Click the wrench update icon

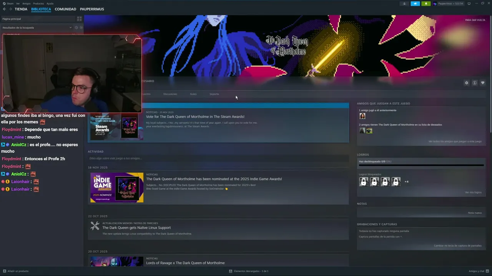pos(95,226)
